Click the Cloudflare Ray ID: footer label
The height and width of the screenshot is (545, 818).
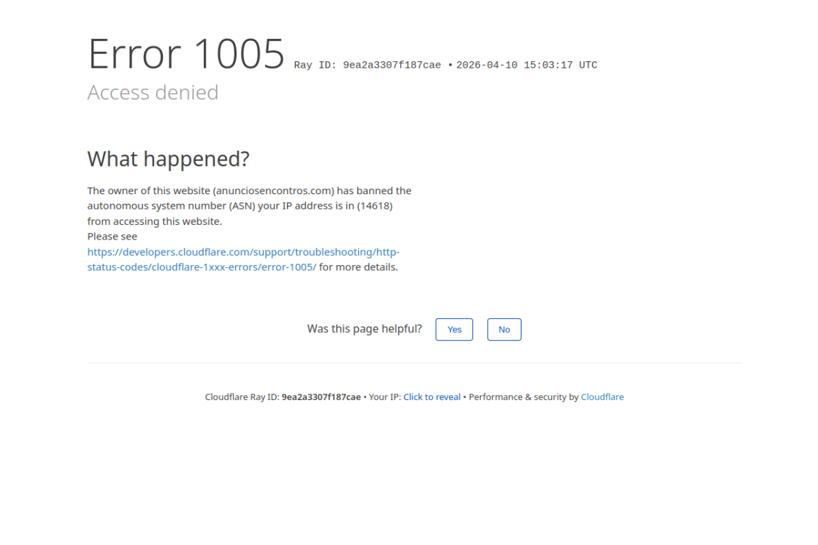(242, 397)
